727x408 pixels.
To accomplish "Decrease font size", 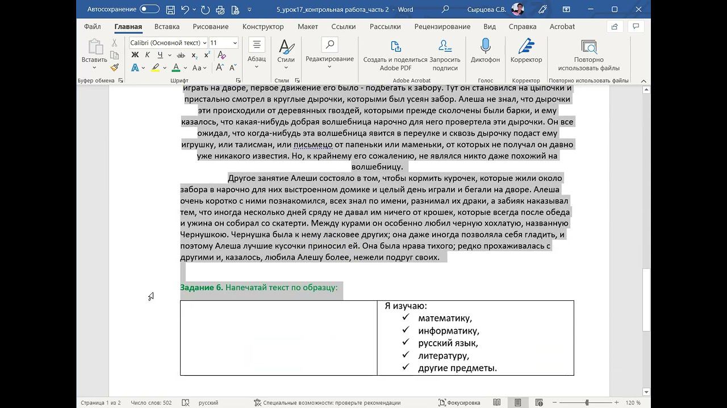I will [232, 68].
